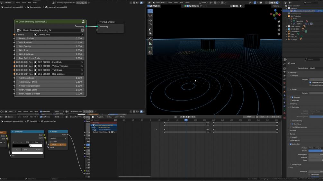
Task: Click the Add Cube tool icon
Action: click(x=150, y=48)
